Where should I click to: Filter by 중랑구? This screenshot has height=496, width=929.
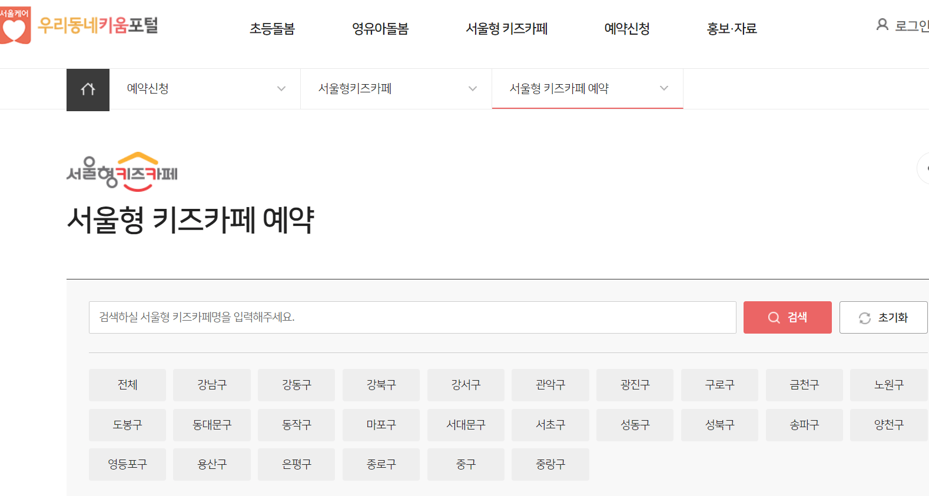coord(550,464)
